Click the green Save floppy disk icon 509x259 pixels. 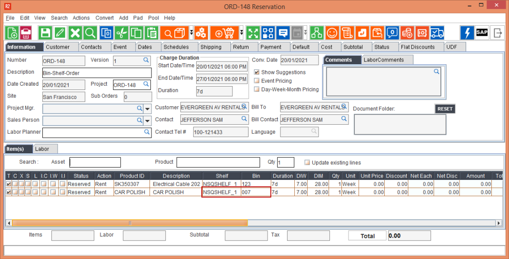(45, 33)
